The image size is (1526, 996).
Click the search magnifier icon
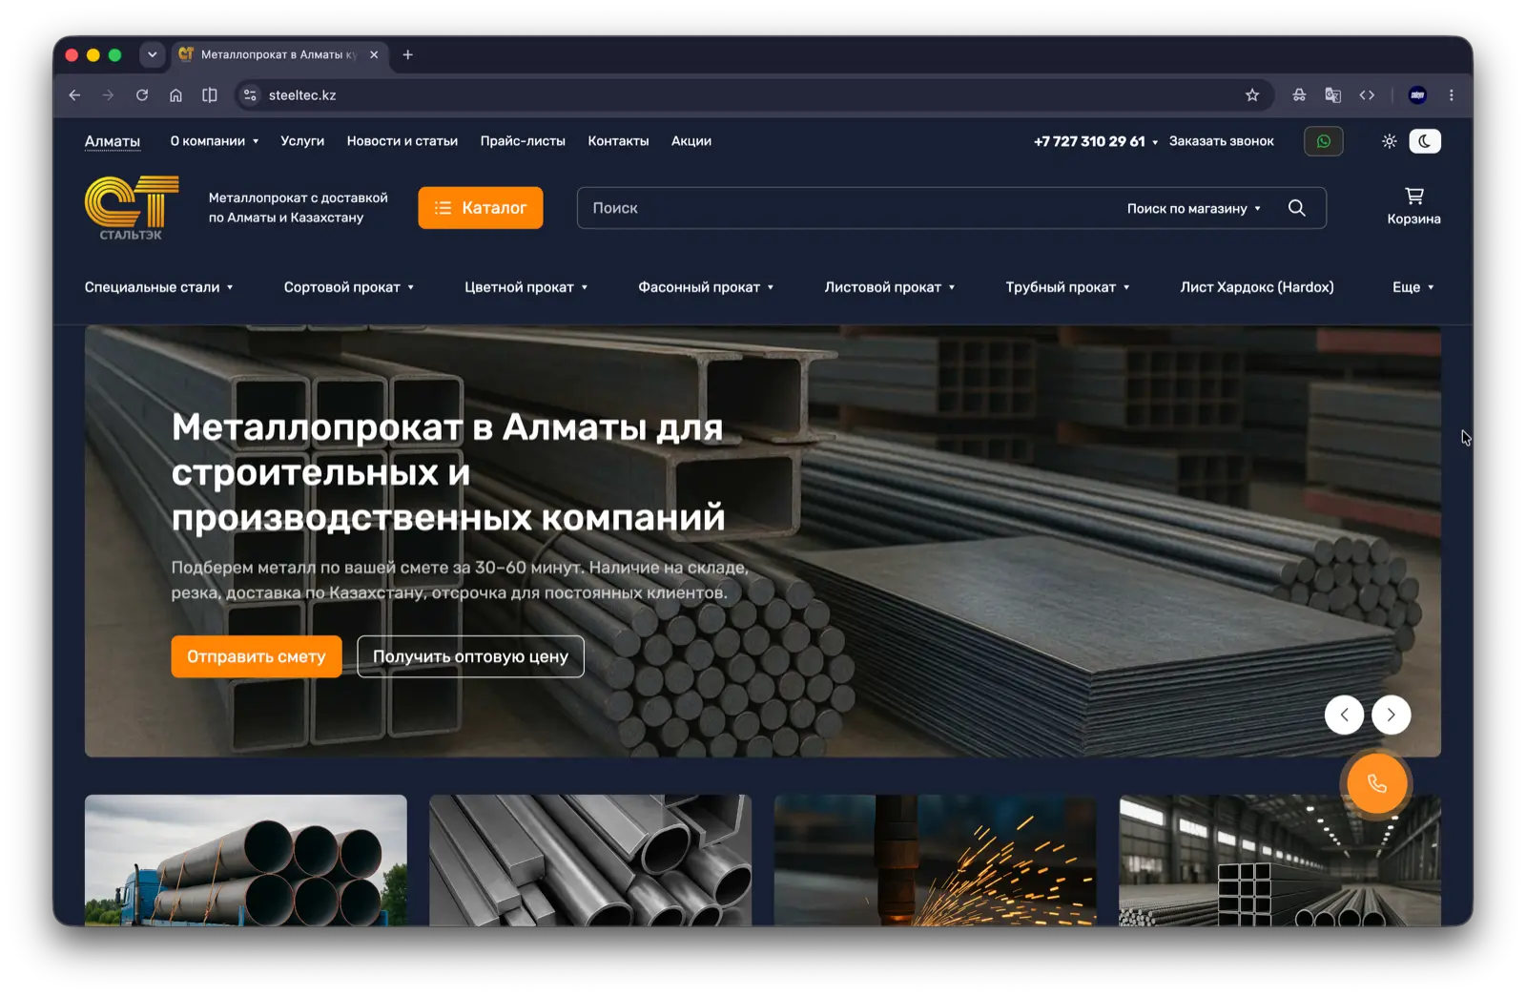[1296, 208]
